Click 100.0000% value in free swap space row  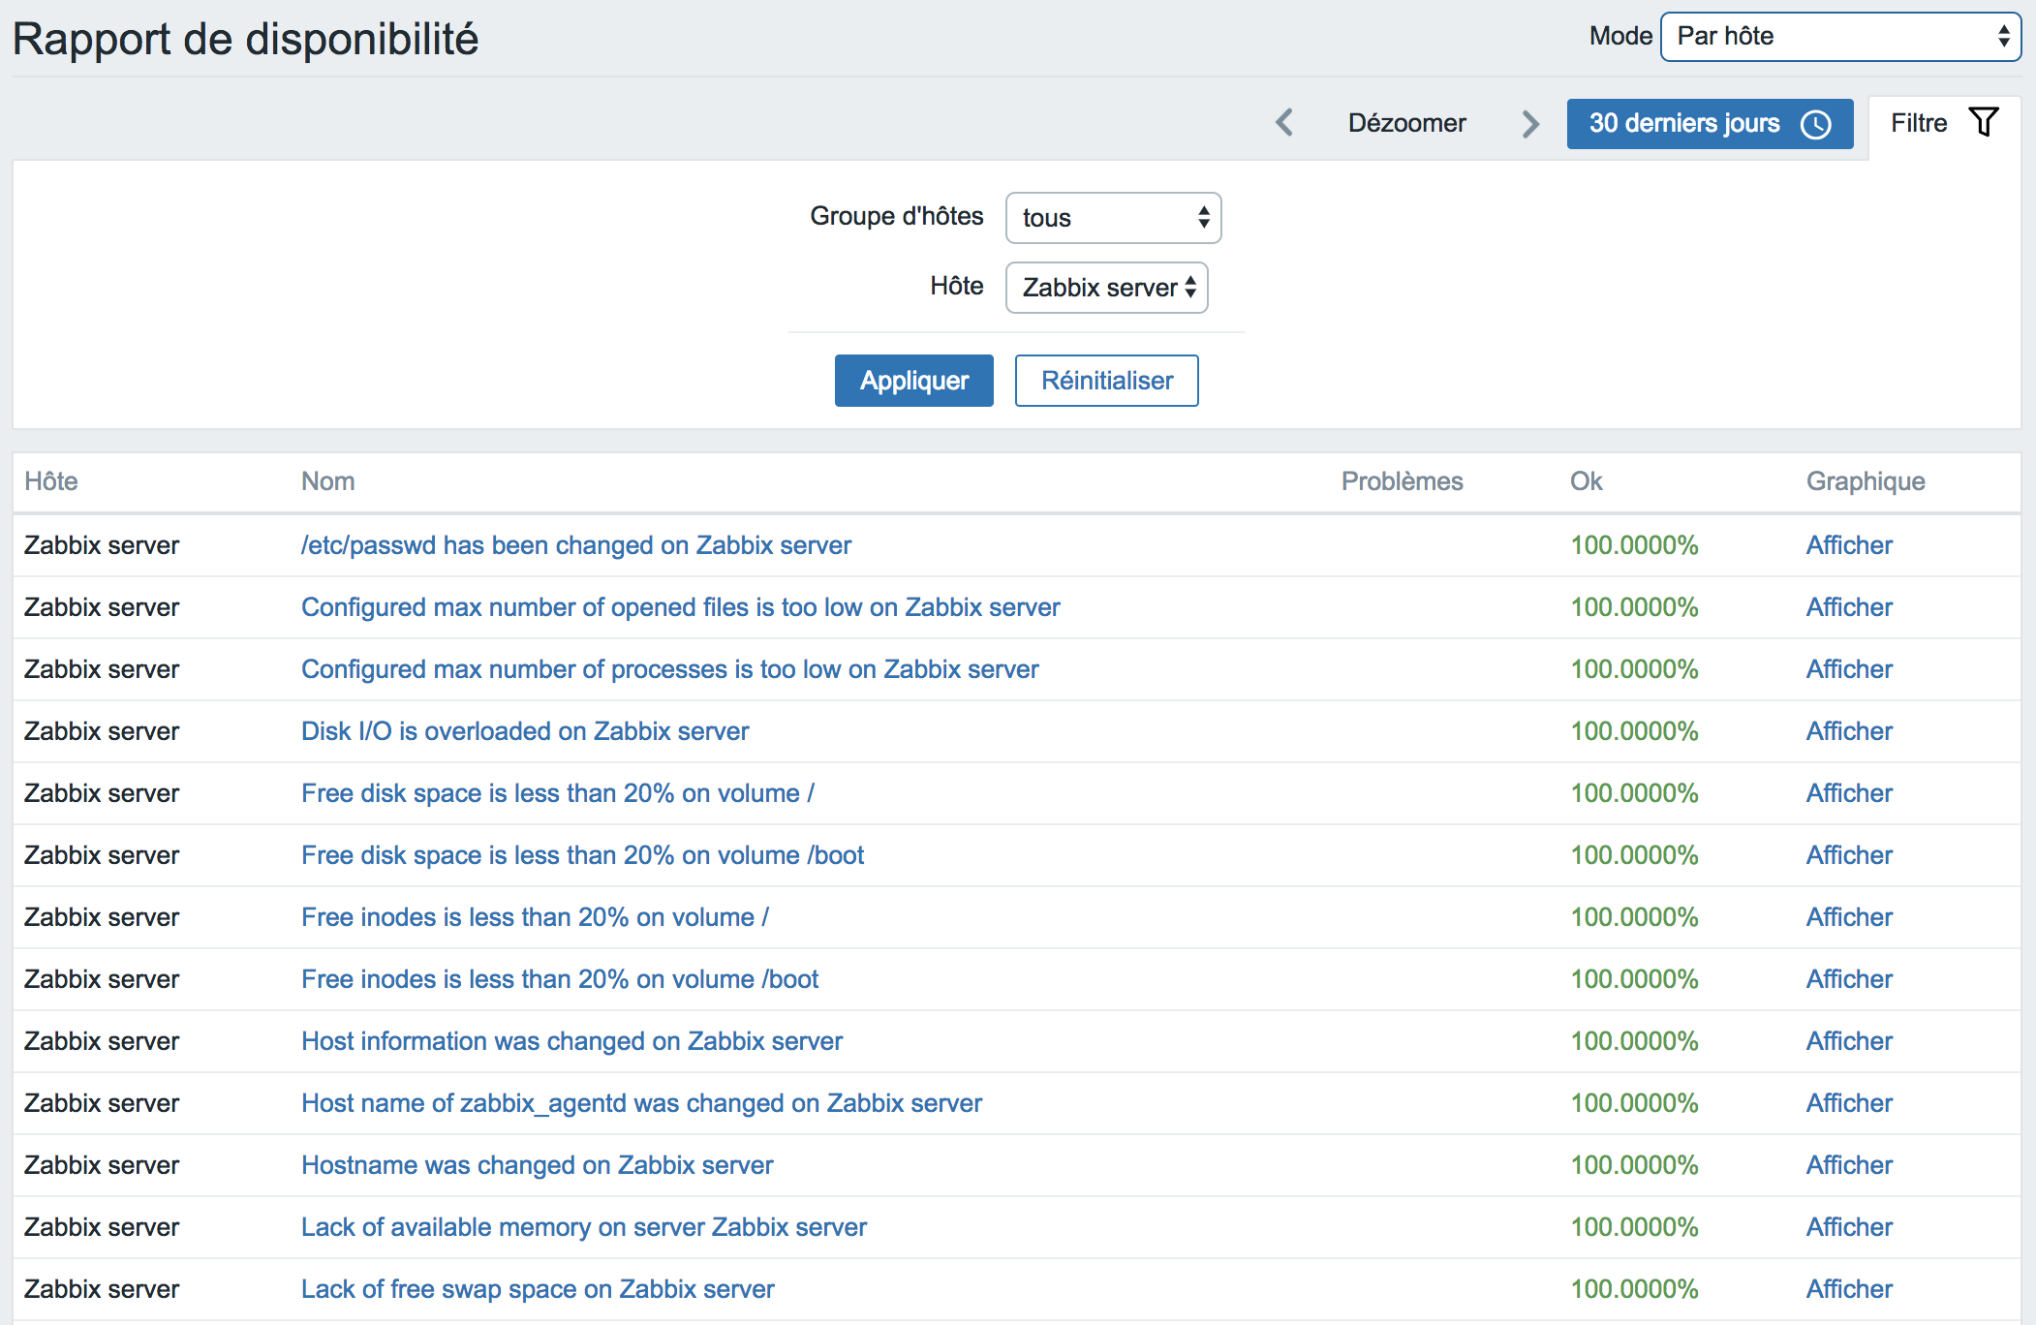tap(1634, 1289)
